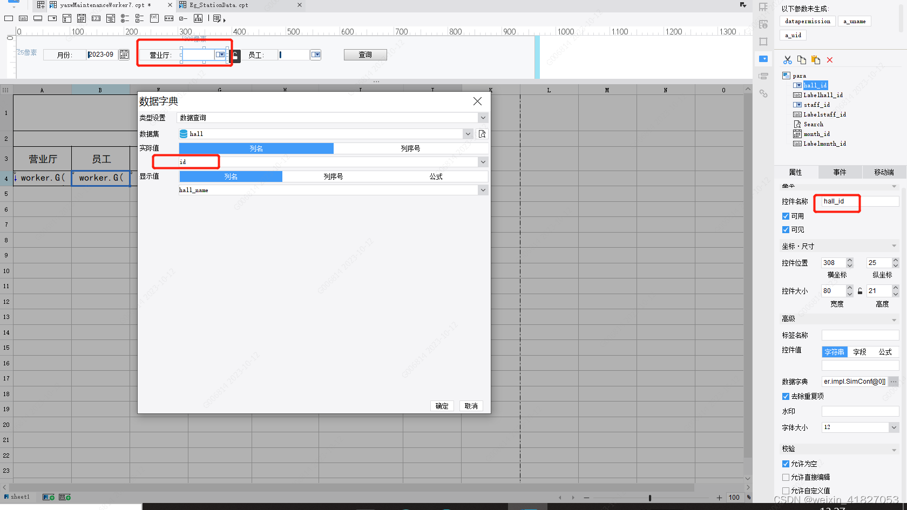Select the tree view widget tool

click(198, 18)
